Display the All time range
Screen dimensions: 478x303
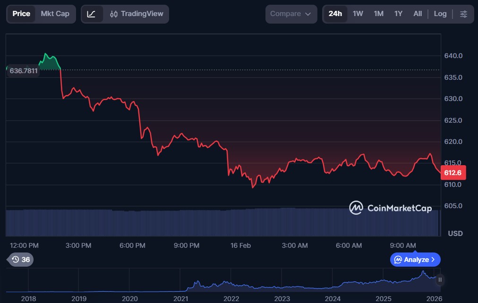tap(418, 14)
